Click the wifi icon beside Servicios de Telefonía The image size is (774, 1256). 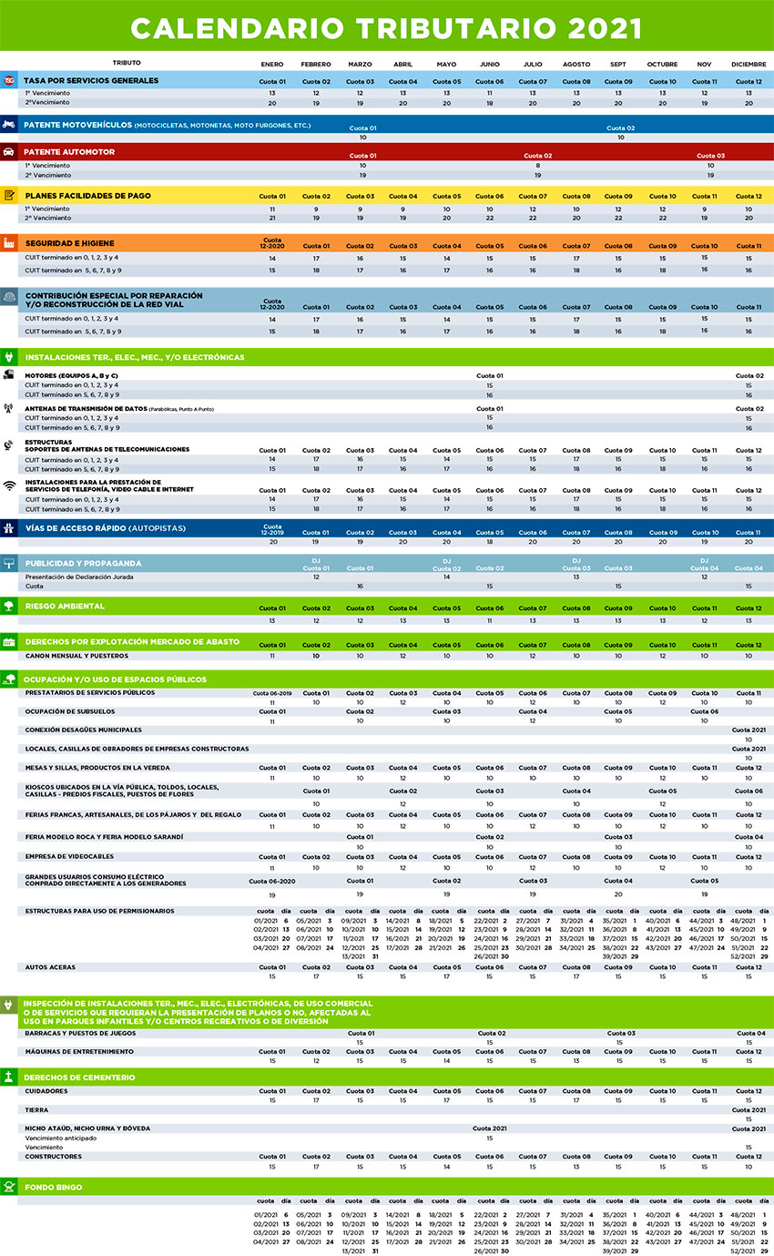pos(8,485)
